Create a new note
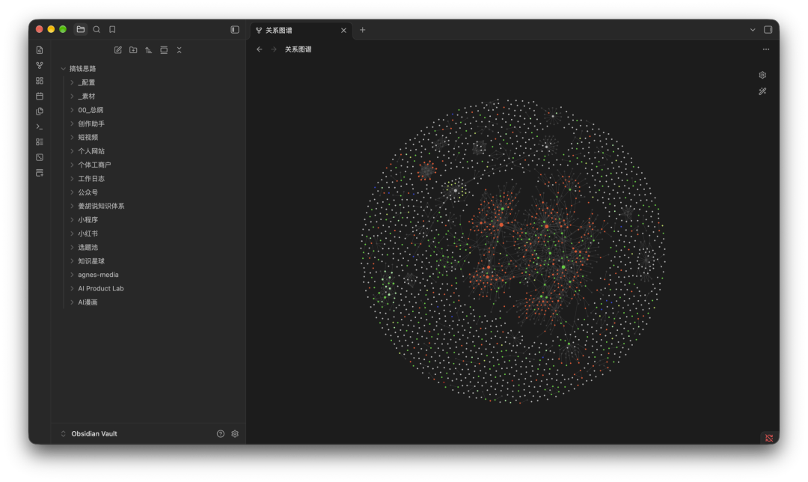The image size is (808, 482). (118, 50)
